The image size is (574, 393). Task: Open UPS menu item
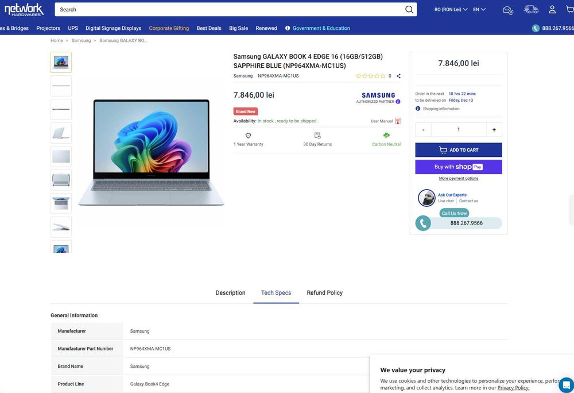pos(73,28)
